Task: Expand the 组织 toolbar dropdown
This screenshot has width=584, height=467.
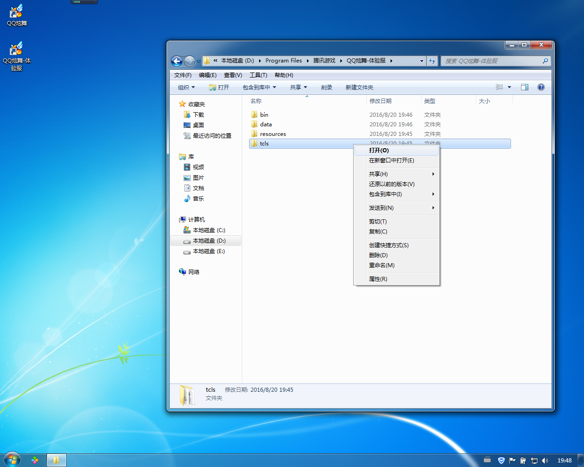Action: [x=193, y=87]
